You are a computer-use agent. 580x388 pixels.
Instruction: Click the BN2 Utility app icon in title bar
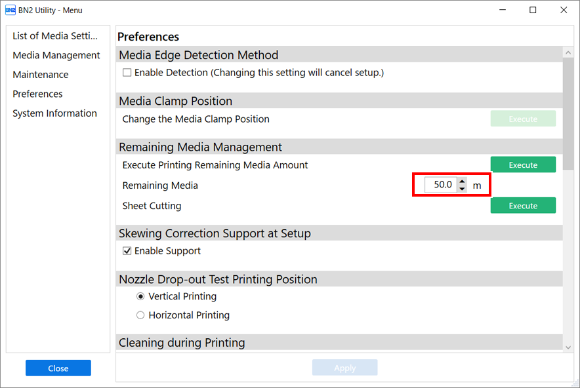10,10
